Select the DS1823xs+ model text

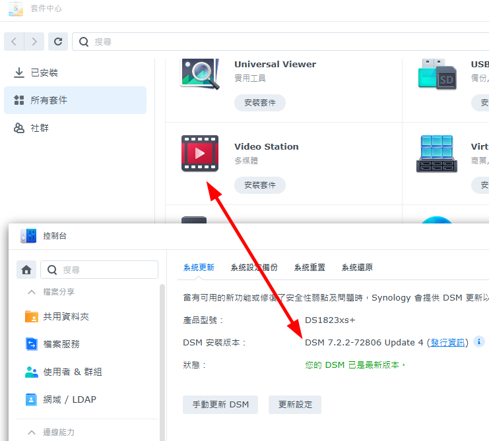point(330,320)
